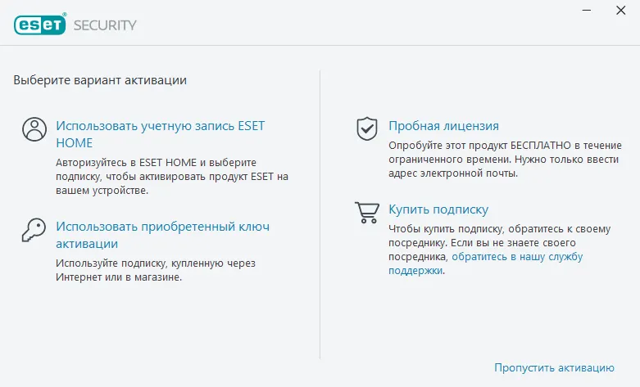The height and width of the screenshot is (387, 640).
Task: Click the trial license shield icon
Action: pyautogui.click(x=366, y=127)
